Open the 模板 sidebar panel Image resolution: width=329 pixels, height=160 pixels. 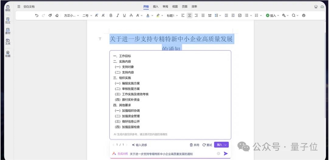coord(8,9)
